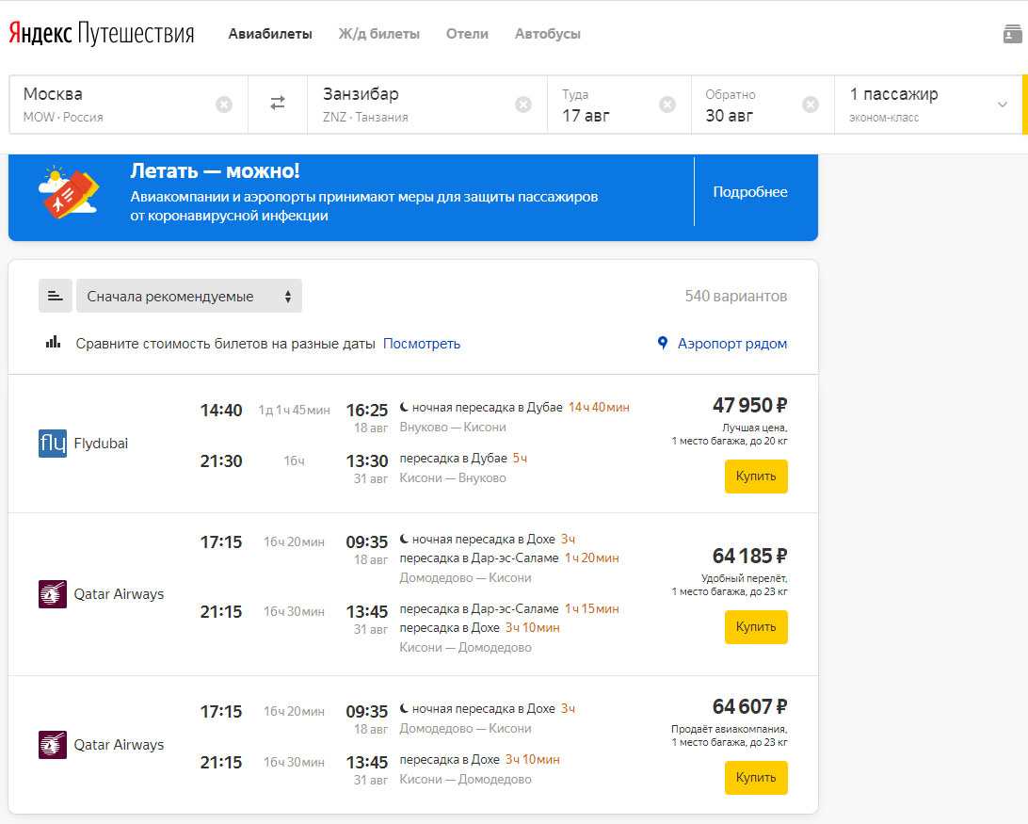
Task: Expand the passengers and class selector
Action: click(x=927, y=105)
